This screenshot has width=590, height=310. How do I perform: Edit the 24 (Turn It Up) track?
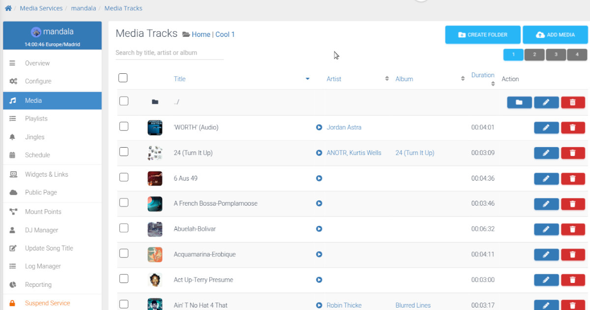tap(546, 153)
